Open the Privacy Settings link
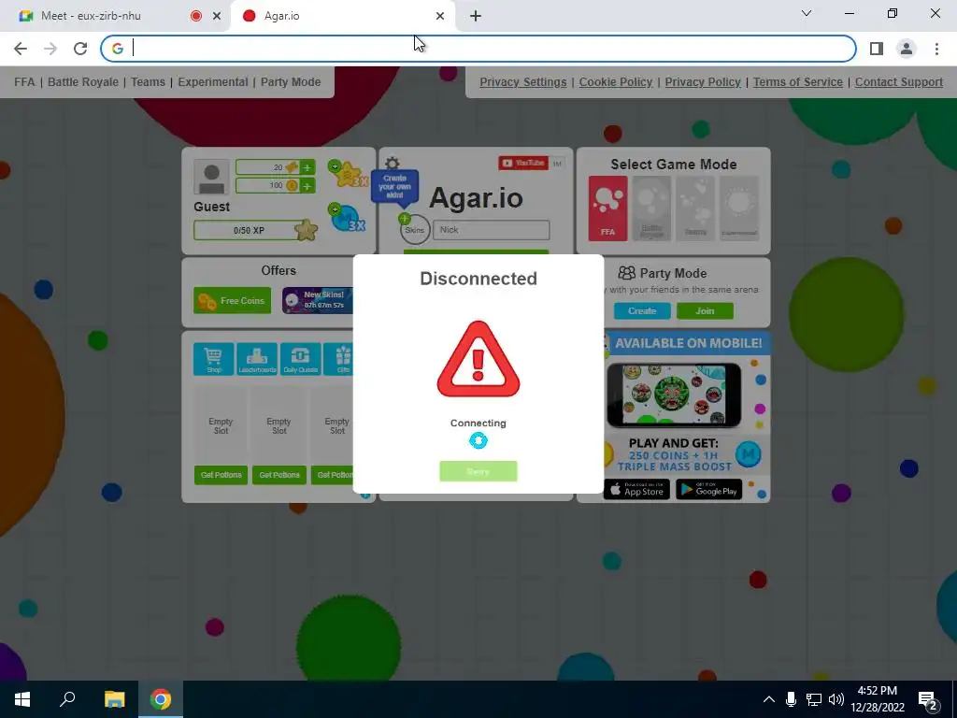The image size is (957, 718). [523, 82]
